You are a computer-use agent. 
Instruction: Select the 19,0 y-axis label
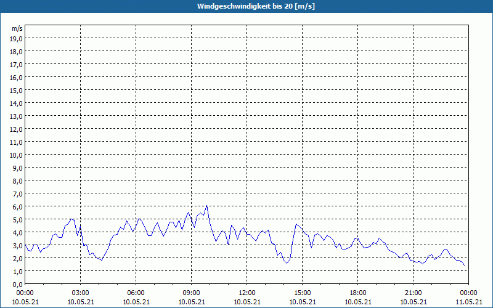[x=17, y=38]
